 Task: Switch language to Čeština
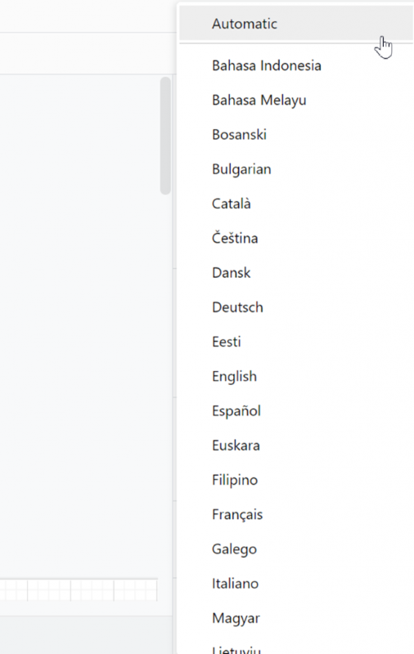pos(296,238)
